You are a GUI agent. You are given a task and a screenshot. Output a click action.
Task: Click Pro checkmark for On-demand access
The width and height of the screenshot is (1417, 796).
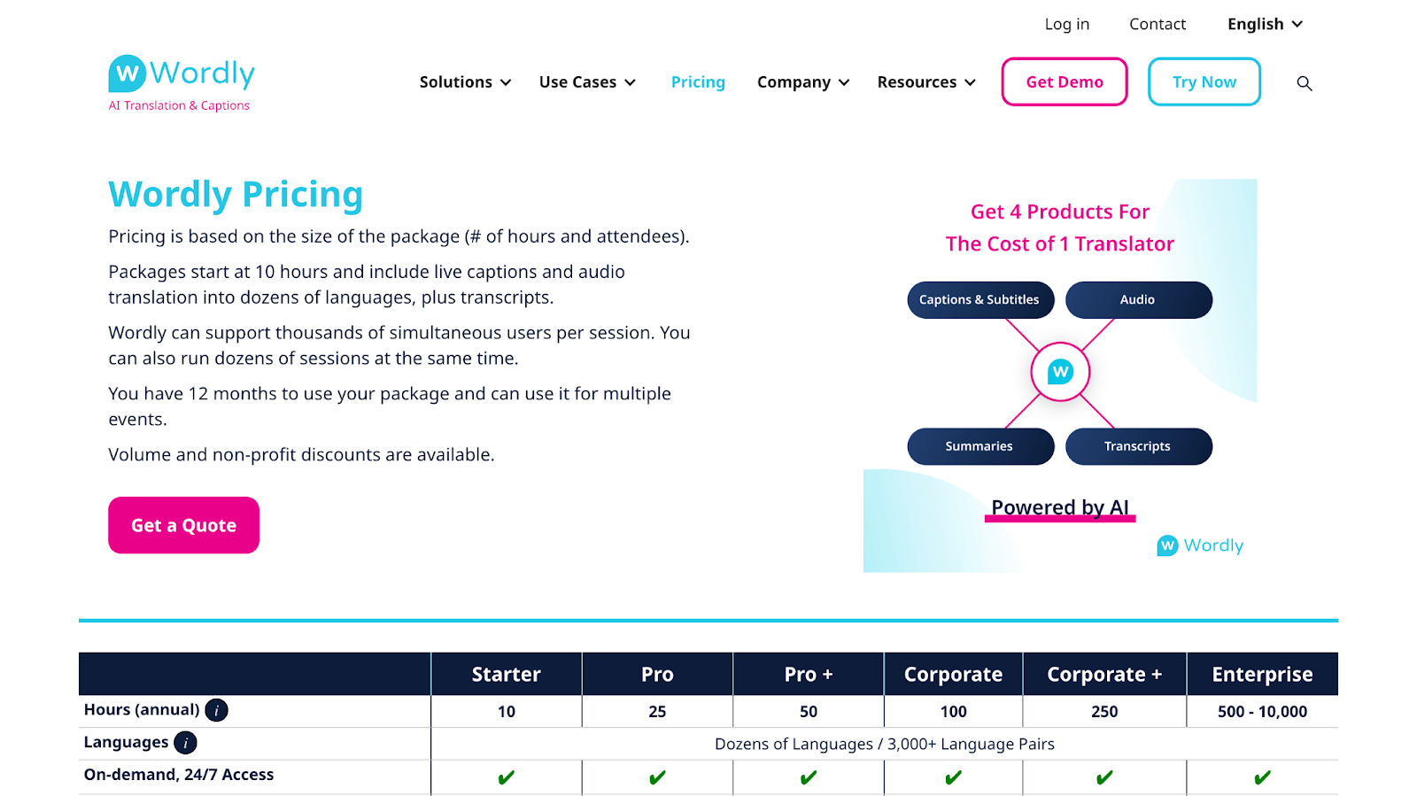point(657,777)
